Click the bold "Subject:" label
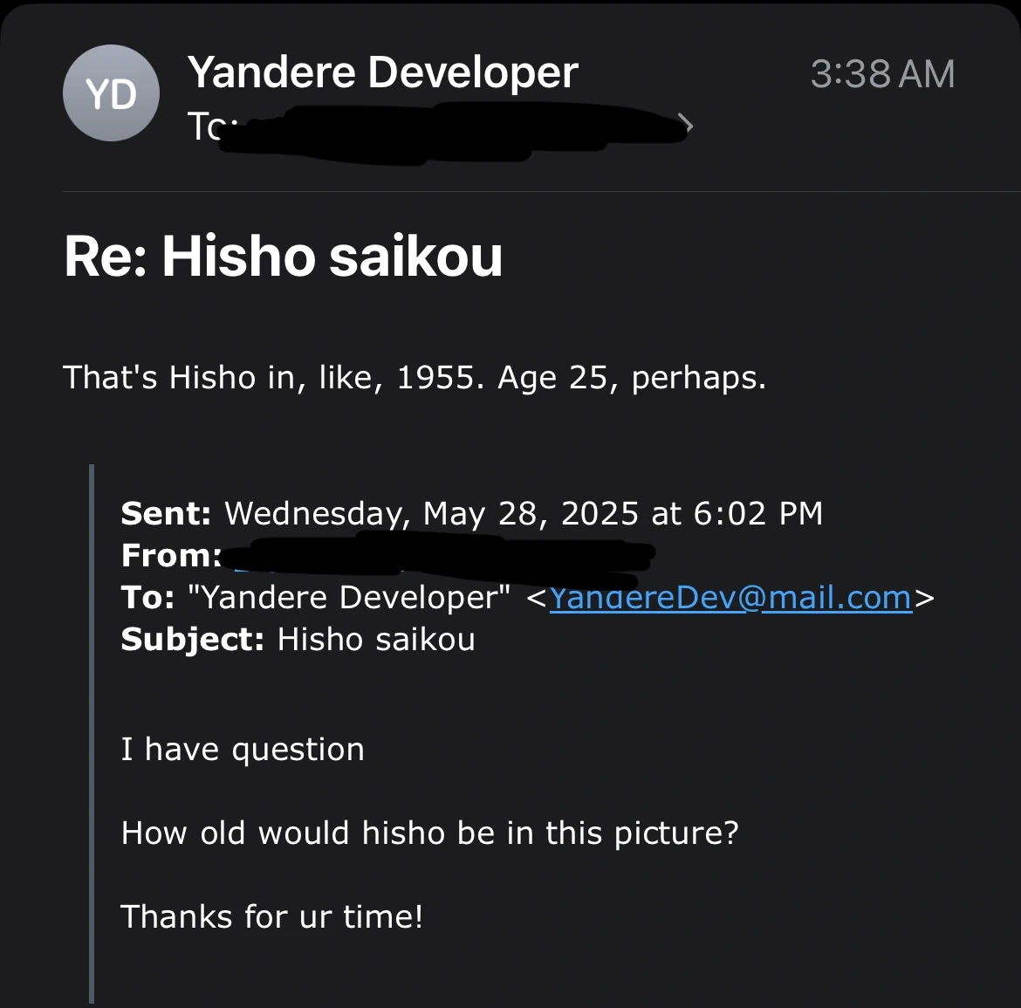 pos(192,640)
